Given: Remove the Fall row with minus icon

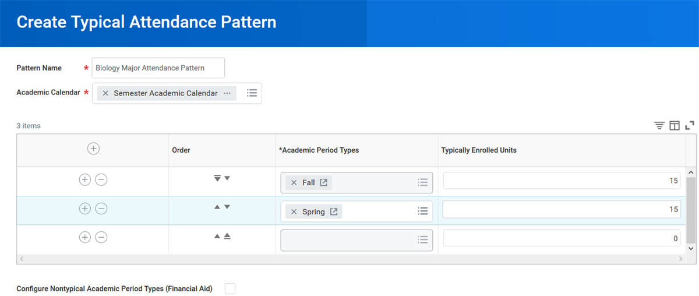Looking at the screenshot, I should [101, 179].
